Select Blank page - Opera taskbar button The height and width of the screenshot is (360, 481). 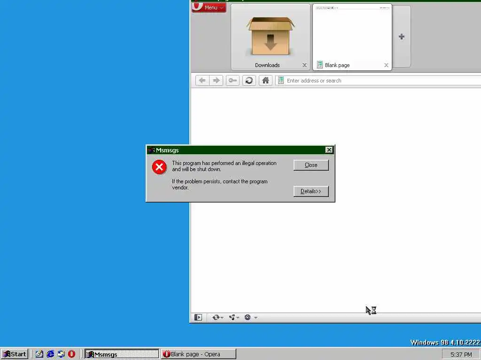[x=199, y=354]
